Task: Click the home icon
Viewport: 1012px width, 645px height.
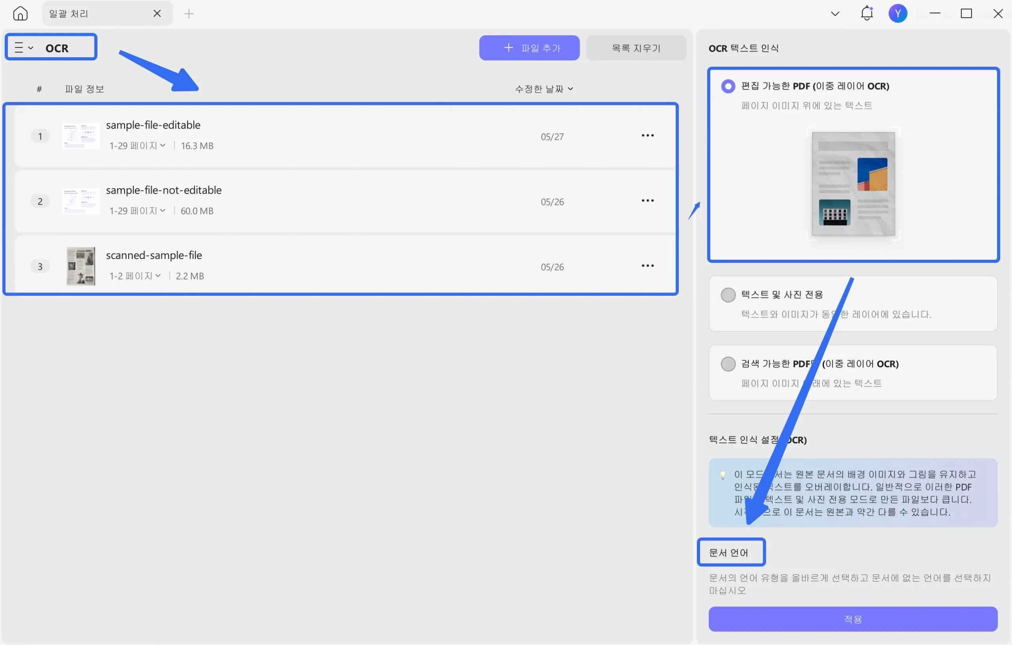Action: (20, 13)
